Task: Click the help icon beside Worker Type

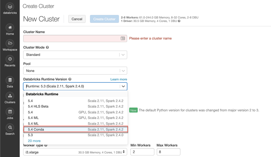Action: [x=46, y=145]
